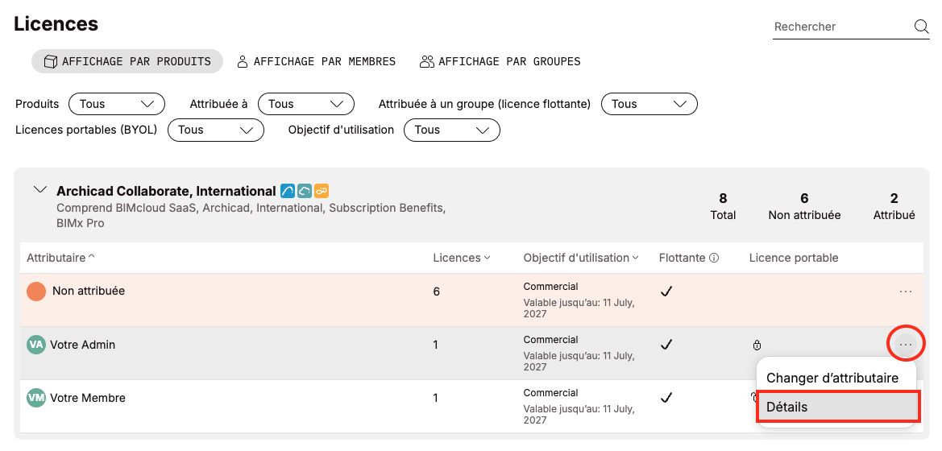Click portable licence icon in Votre Admin row

pos(757,345)
